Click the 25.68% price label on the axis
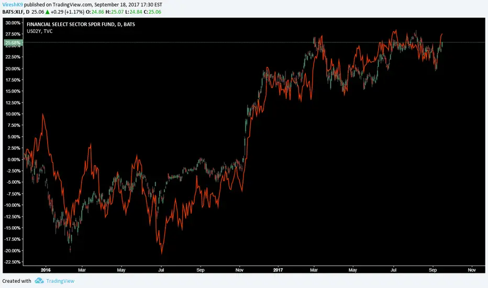488x288 pixels. [x=13, y=42]
